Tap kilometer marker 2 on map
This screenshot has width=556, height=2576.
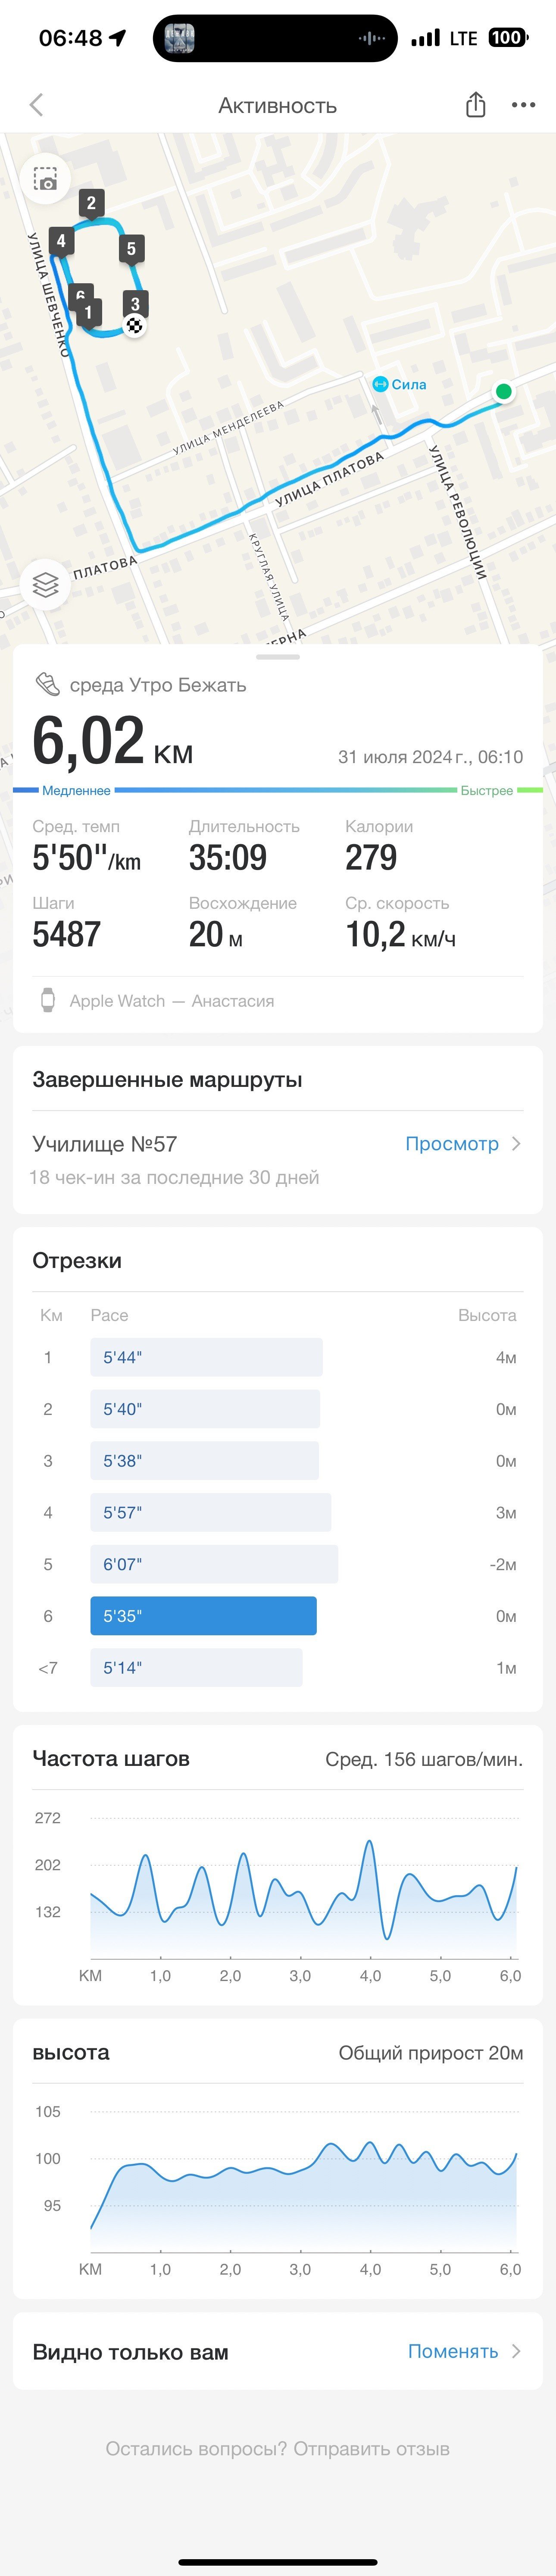coord(91,204)
